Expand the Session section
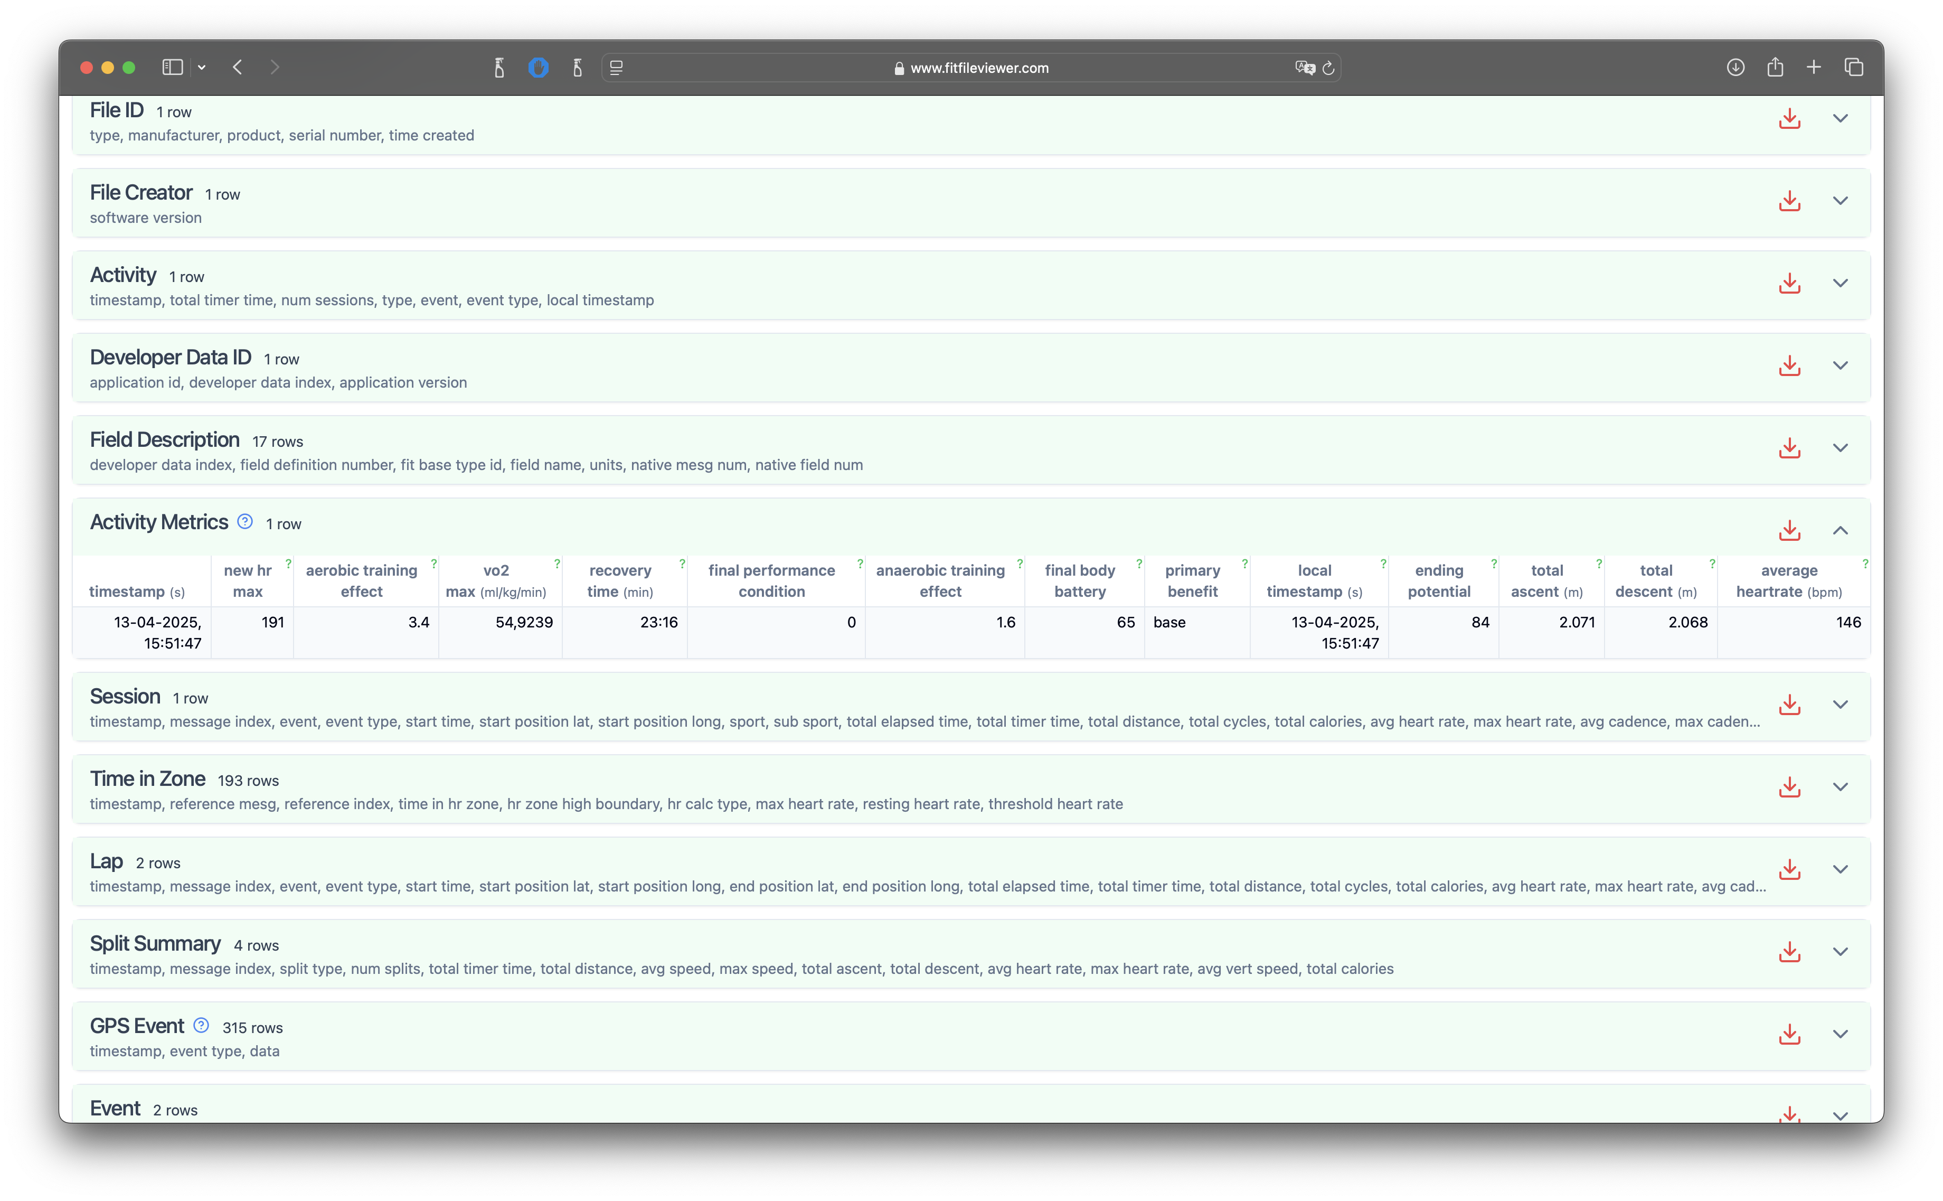 [x=1840, y=705]
